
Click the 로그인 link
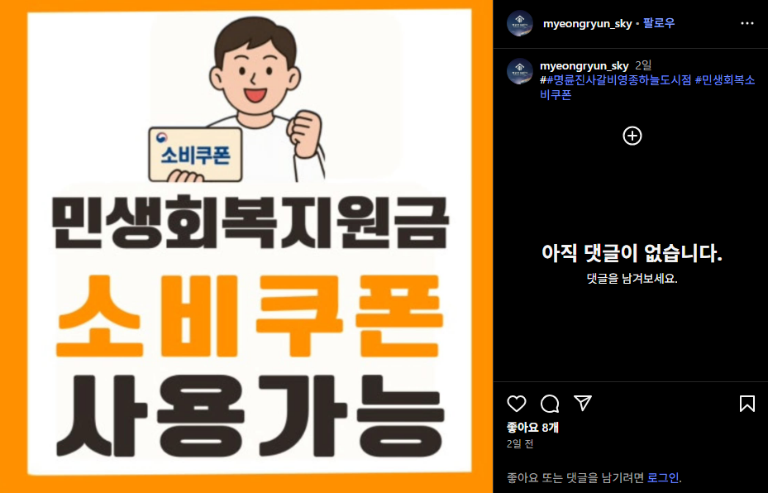(x=663, y=477)
